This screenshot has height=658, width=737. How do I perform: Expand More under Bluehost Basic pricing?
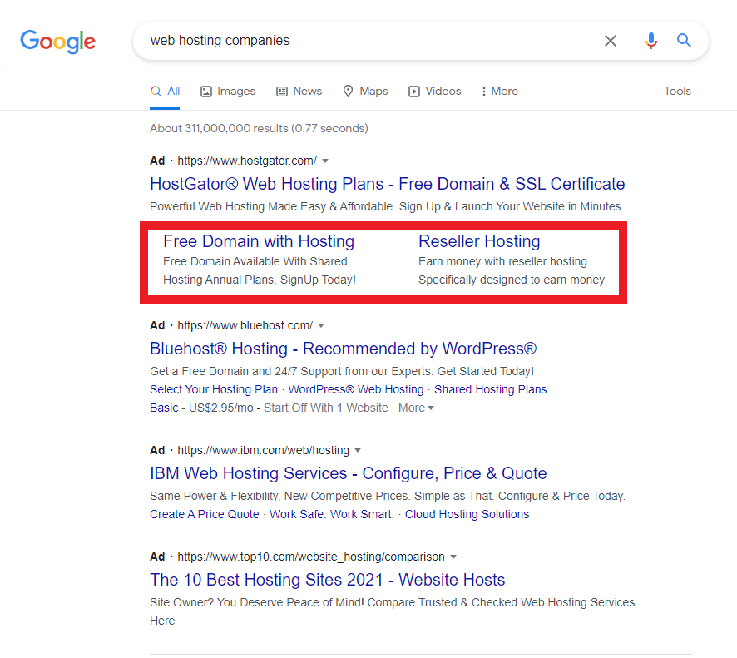(x=416, y=408)
